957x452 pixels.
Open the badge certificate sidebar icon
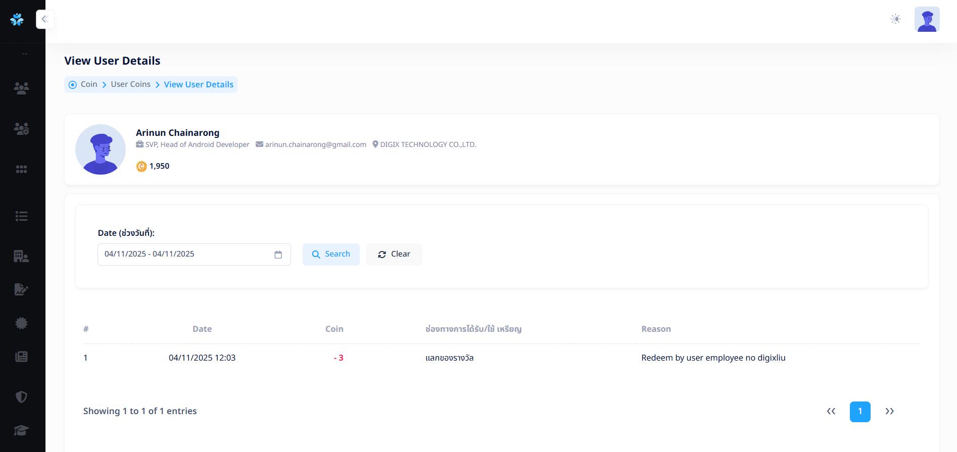click(x=21, y=323)
